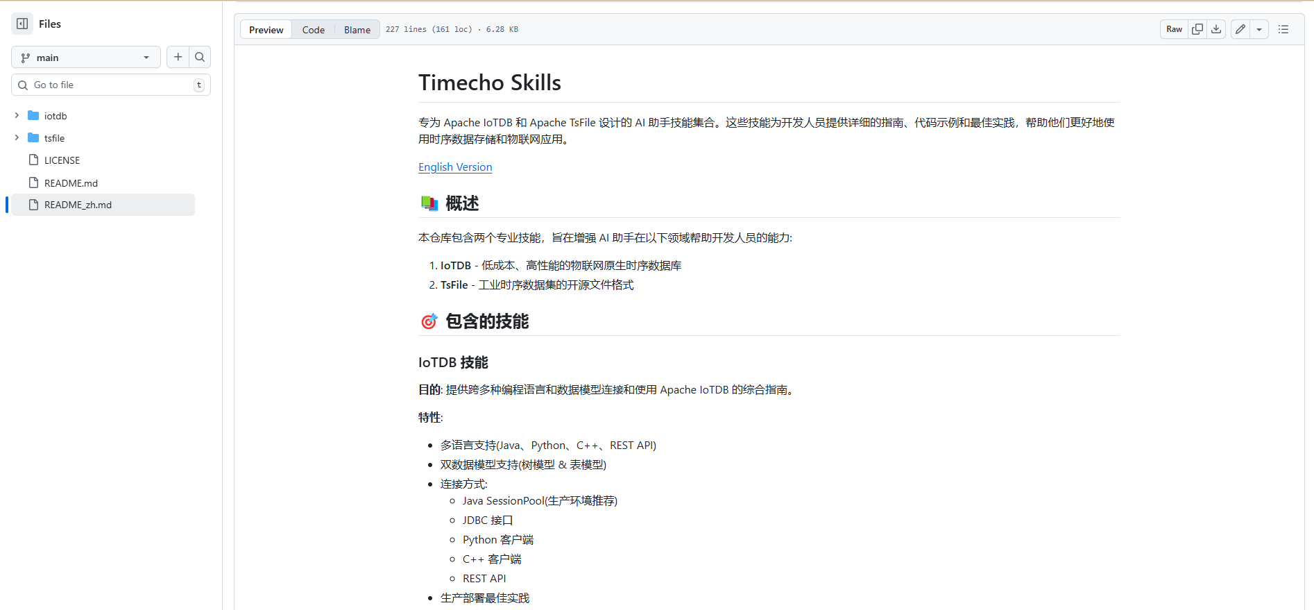
Task: Collapse the Files side panel icon
Action: click(22, 24)
